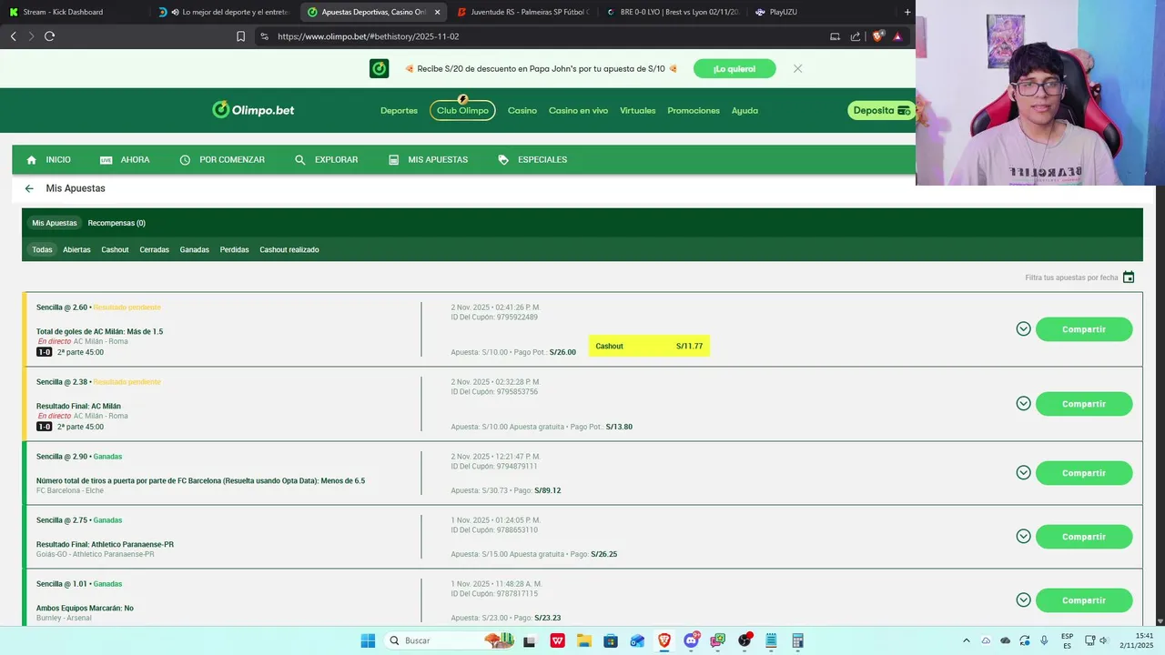Expand the Resultado Final AC Milán bet
The height and width of the screenshot is (655, 1165).
(1023, 404)
